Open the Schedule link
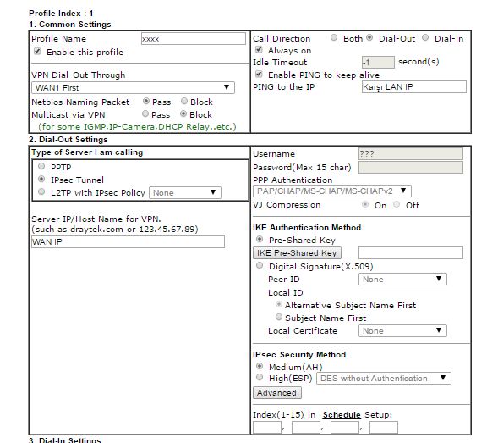This screenshot has width=498, height=443. pyautogui.click(x=342, y=415)
